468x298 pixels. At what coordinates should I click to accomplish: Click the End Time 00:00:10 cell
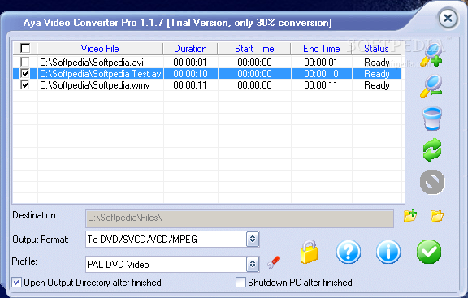(321, 74)
